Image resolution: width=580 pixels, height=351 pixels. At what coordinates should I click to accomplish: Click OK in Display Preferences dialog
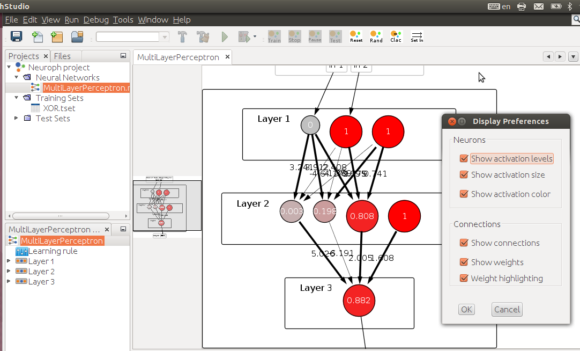point(466,309)
